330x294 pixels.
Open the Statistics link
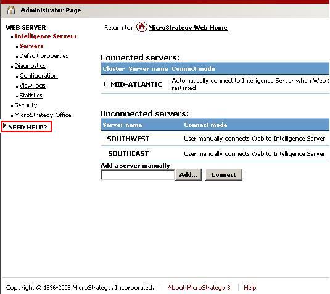click(31, 96)
